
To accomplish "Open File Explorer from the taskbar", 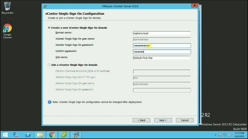I will click(x=40, y=135).
